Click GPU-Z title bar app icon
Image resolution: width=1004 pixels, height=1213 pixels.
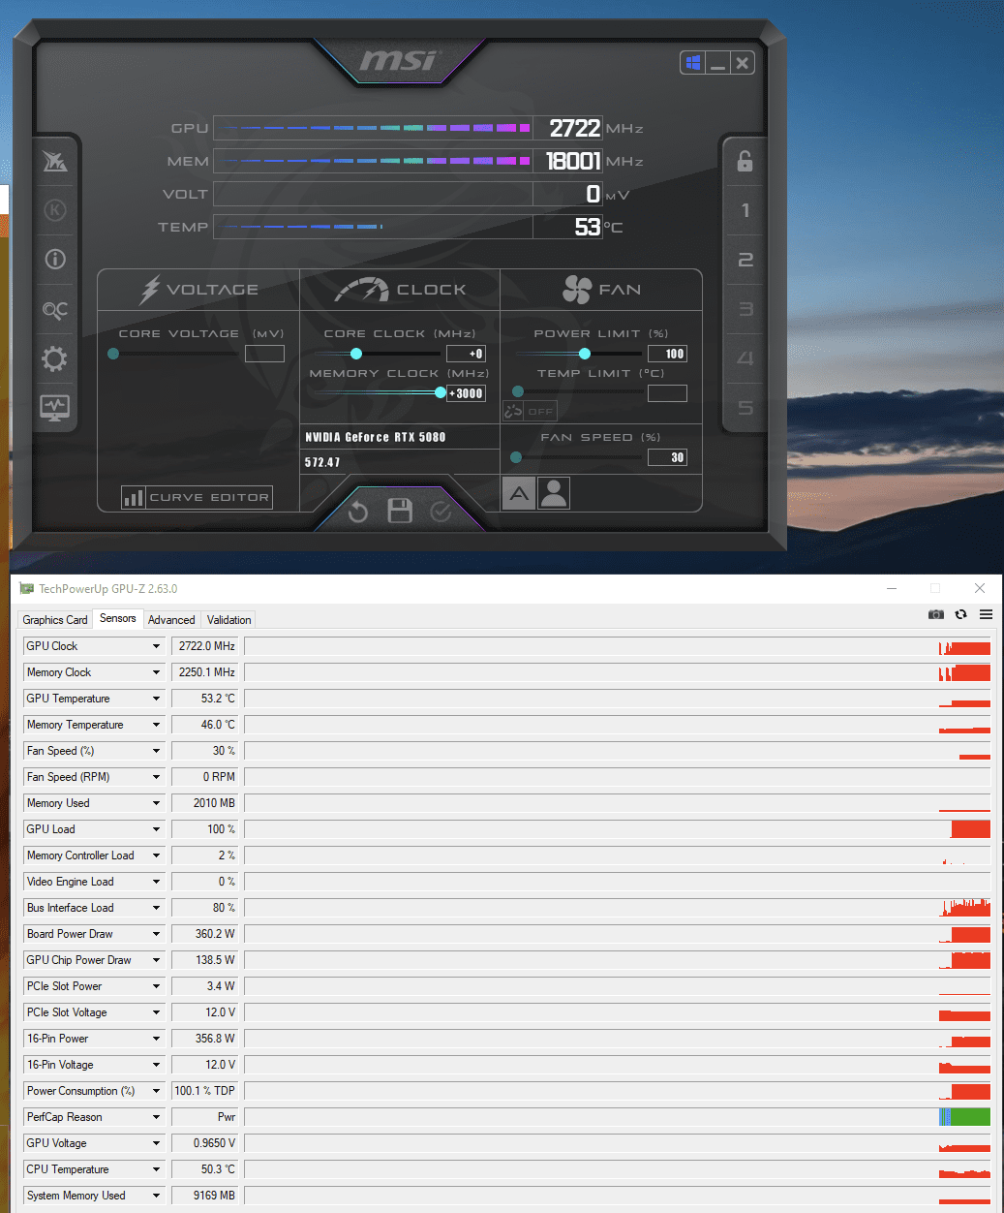point(27,588)
